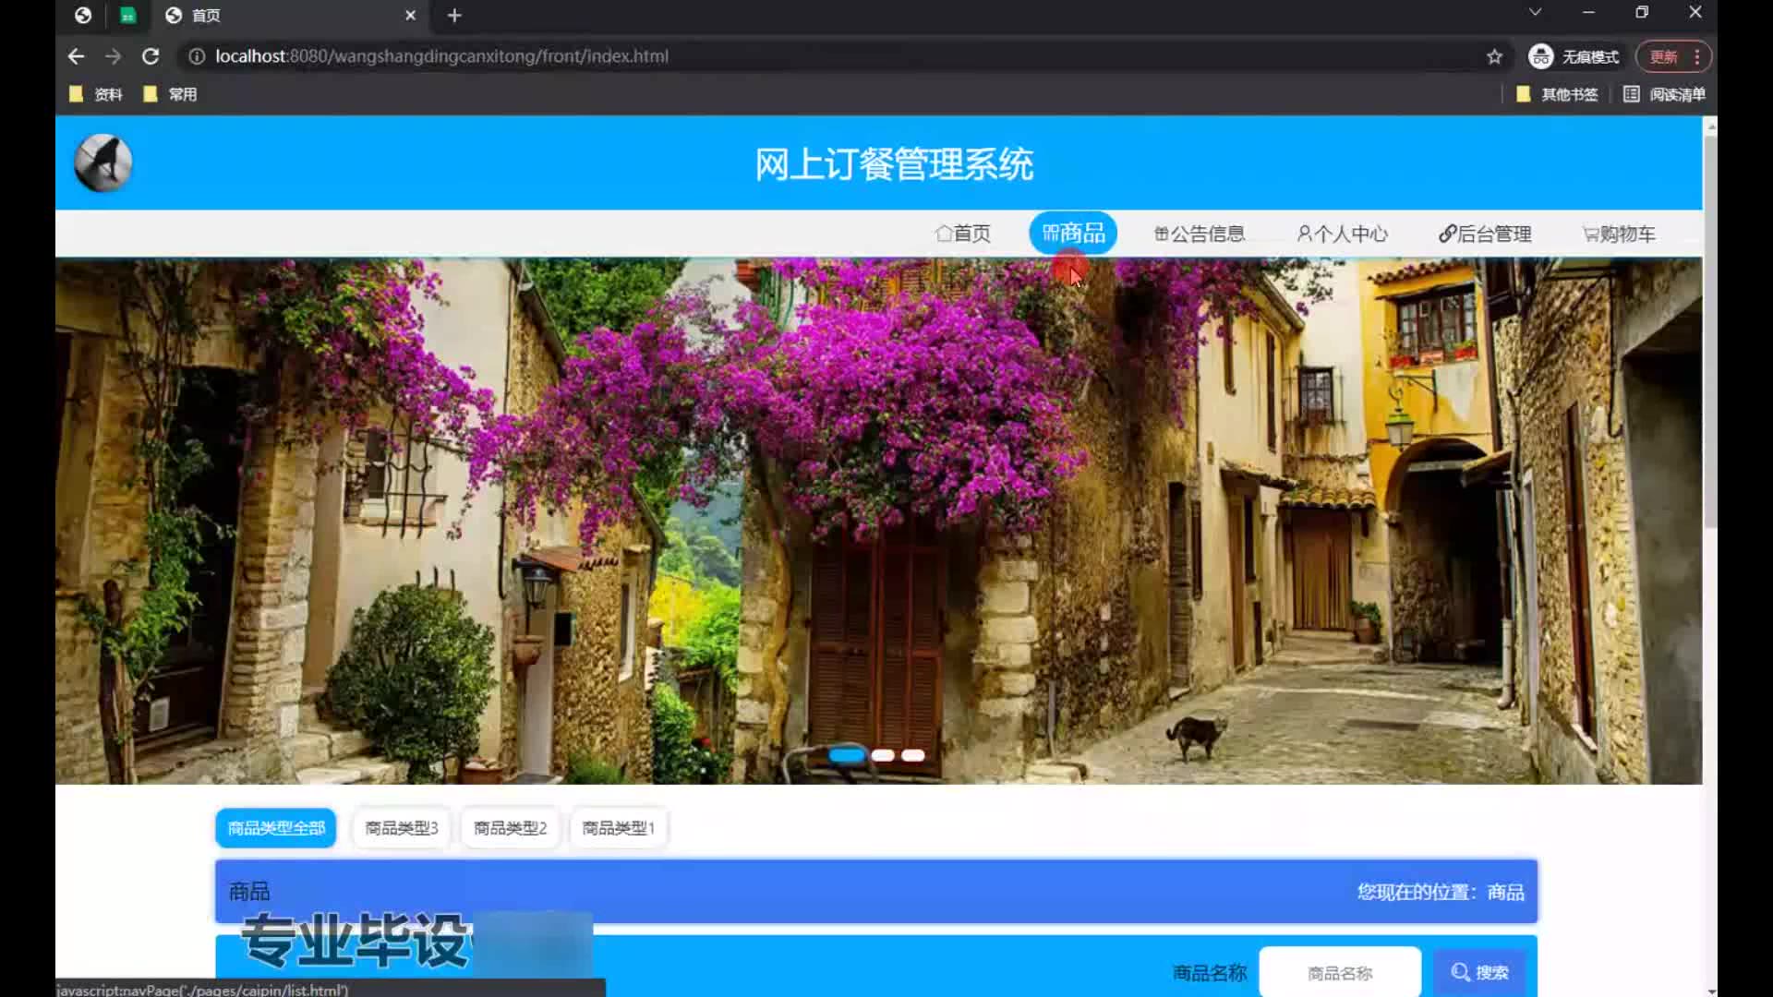Go to 公告信息 nav item
Viewport: 1773px width, 997px height.
[1200, 234]
